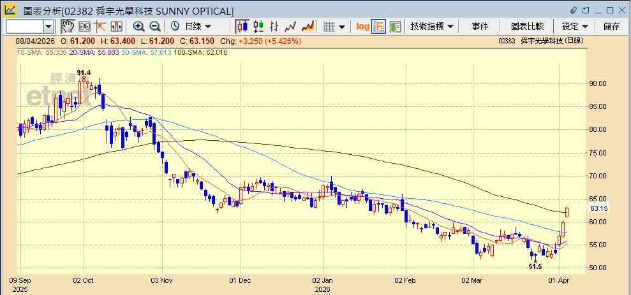Viewport: 631px width, 295px height.
Task: Click the 51.5 low price marker
Action: pyautogui.click(x=536, y=266)
